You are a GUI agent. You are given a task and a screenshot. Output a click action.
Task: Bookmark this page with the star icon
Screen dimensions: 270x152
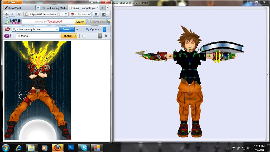click(59, 14)
